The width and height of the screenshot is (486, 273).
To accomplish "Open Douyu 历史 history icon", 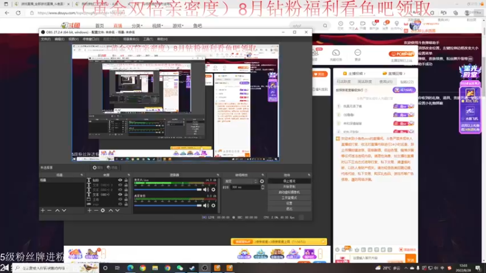I will [340, 25].
